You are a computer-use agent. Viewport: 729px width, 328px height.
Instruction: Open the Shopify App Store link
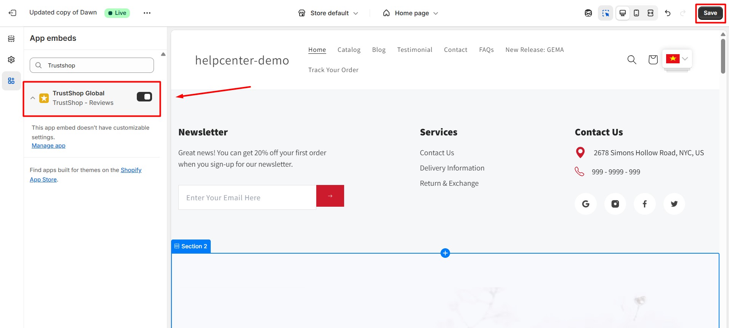(131, 170)
